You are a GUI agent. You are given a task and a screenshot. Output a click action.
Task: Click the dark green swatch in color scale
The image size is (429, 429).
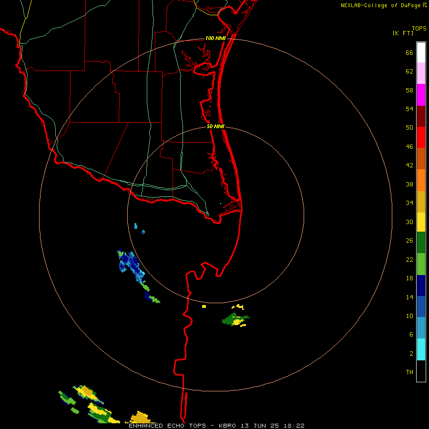421,243
